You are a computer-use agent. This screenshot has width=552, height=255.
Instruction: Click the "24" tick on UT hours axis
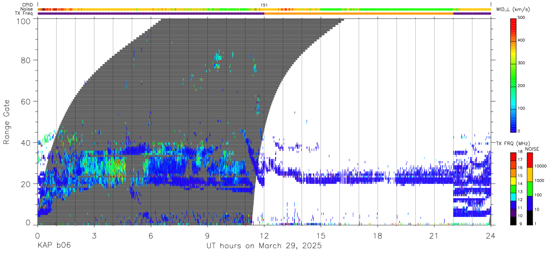pyautogui.click(x=490, y=236)
